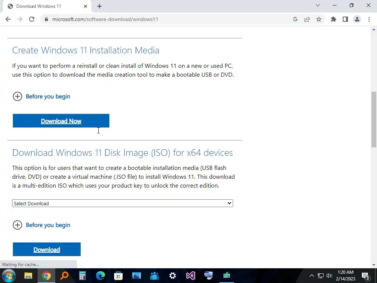Reload the current page
This screenshot has width=377, height=283.
click(x=32, y=19)
